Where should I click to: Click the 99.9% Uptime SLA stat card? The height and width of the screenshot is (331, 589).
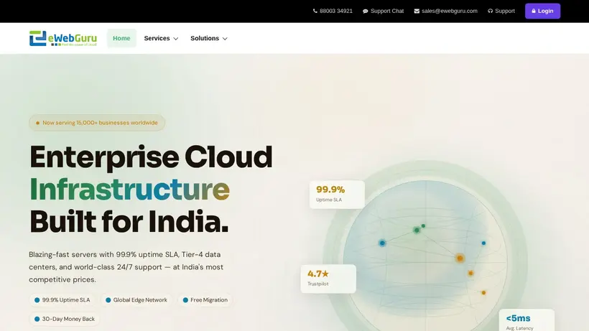pos(337,194)
